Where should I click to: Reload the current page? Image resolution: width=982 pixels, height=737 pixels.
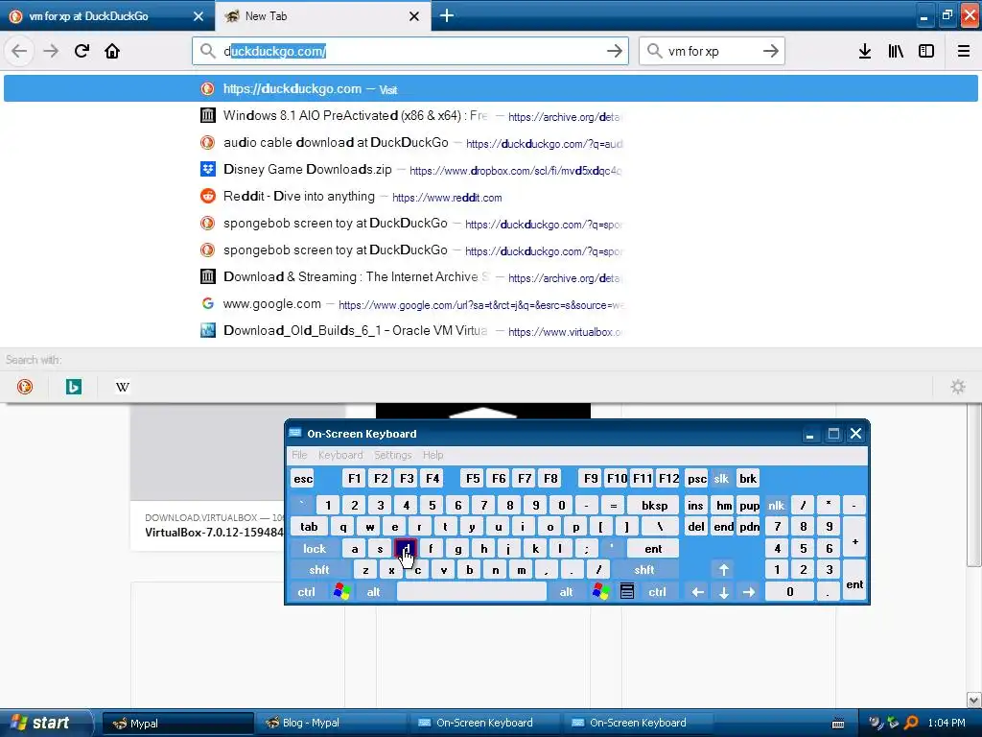(82, 51)
